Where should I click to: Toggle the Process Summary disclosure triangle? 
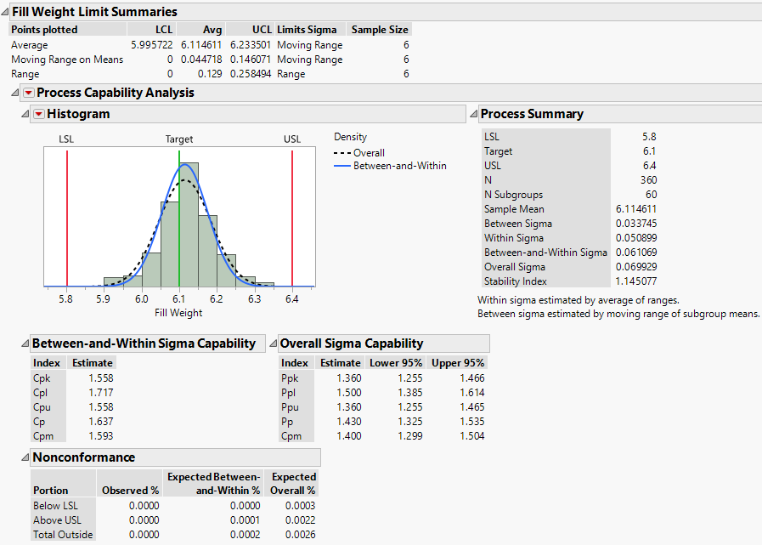click(x=472, y=114)
